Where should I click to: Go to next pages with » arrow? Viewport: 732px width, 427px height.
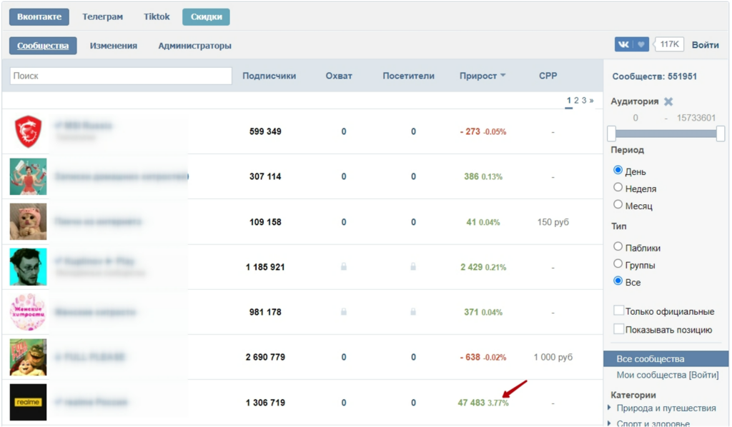[x=591, y=101]
